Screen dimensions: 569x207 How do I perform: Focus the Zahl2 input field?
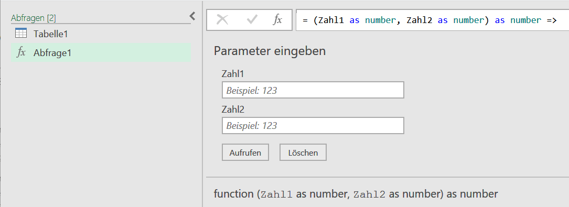313,125
